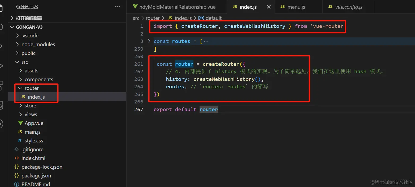Click the symbol icon before default breadcrumb
This screenshot has height=187, width=415.
click(x=201, y=18)
